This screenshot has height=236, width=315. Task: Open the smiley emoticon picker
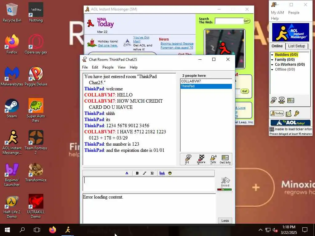coord(170,173)
